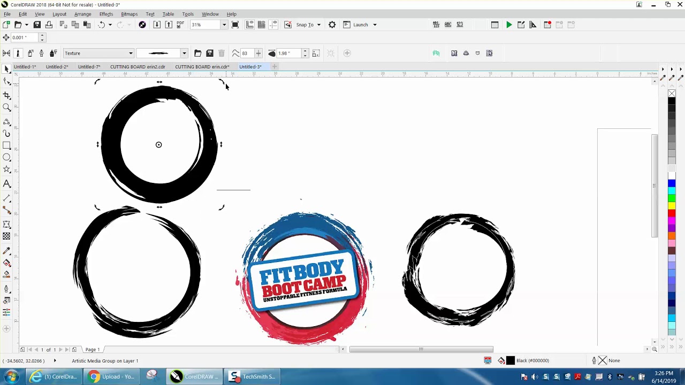Edit the nudge distance 0.001 field
This screenshot has width=685, height=385.
point(24,37)
